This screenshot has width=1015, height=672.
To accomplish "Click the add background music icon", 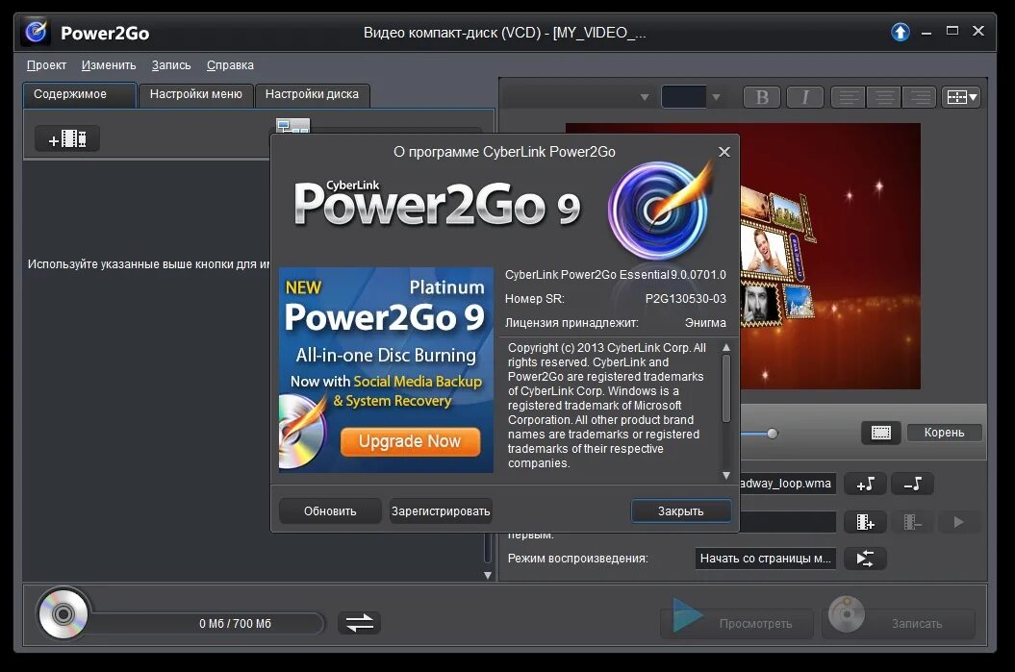I will click(866, 484).
